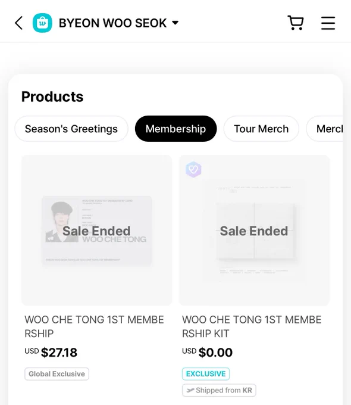351x405 pixels.
Task: Click the Shipped from KR label
Action: coord(219,390)
